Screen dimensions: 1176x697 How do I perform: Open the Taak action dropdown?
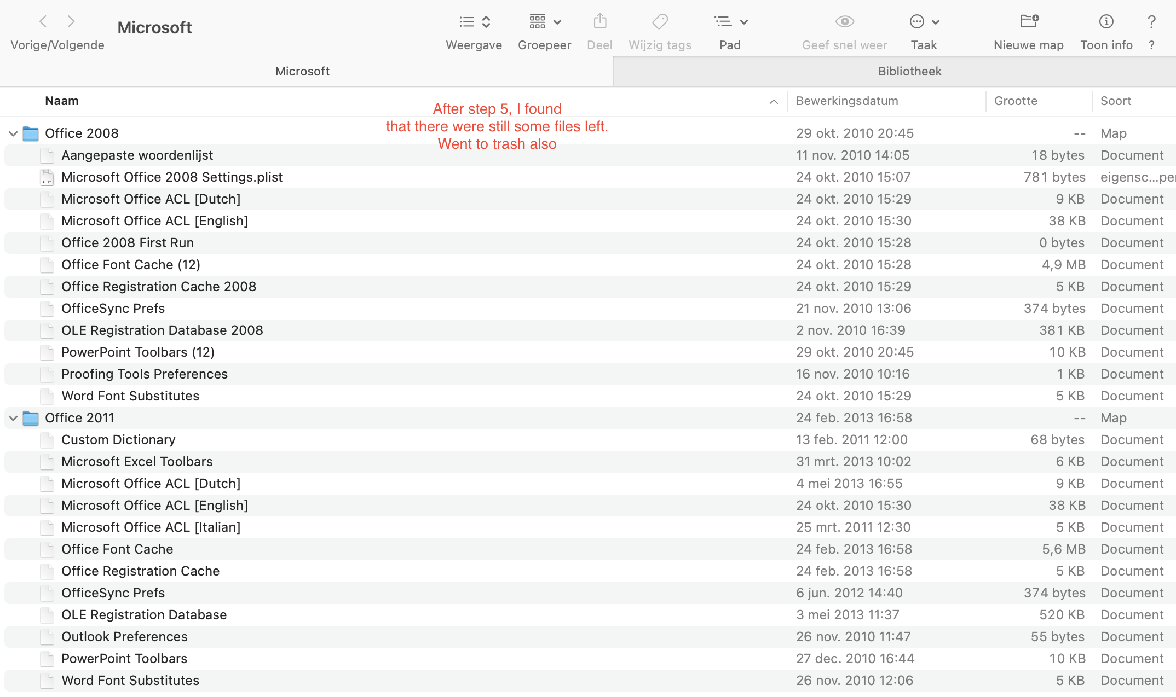coord(924,22)
